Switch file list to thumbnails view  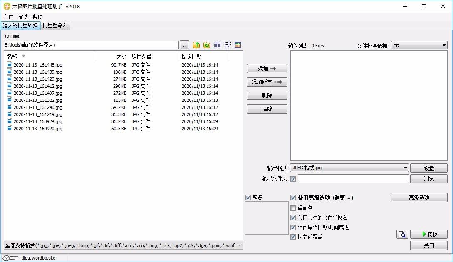[238, 45]
